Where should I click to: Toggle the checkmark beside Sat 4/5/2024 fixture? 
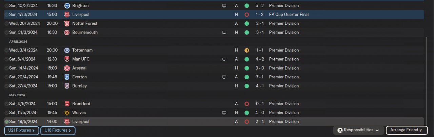point(6,104)
